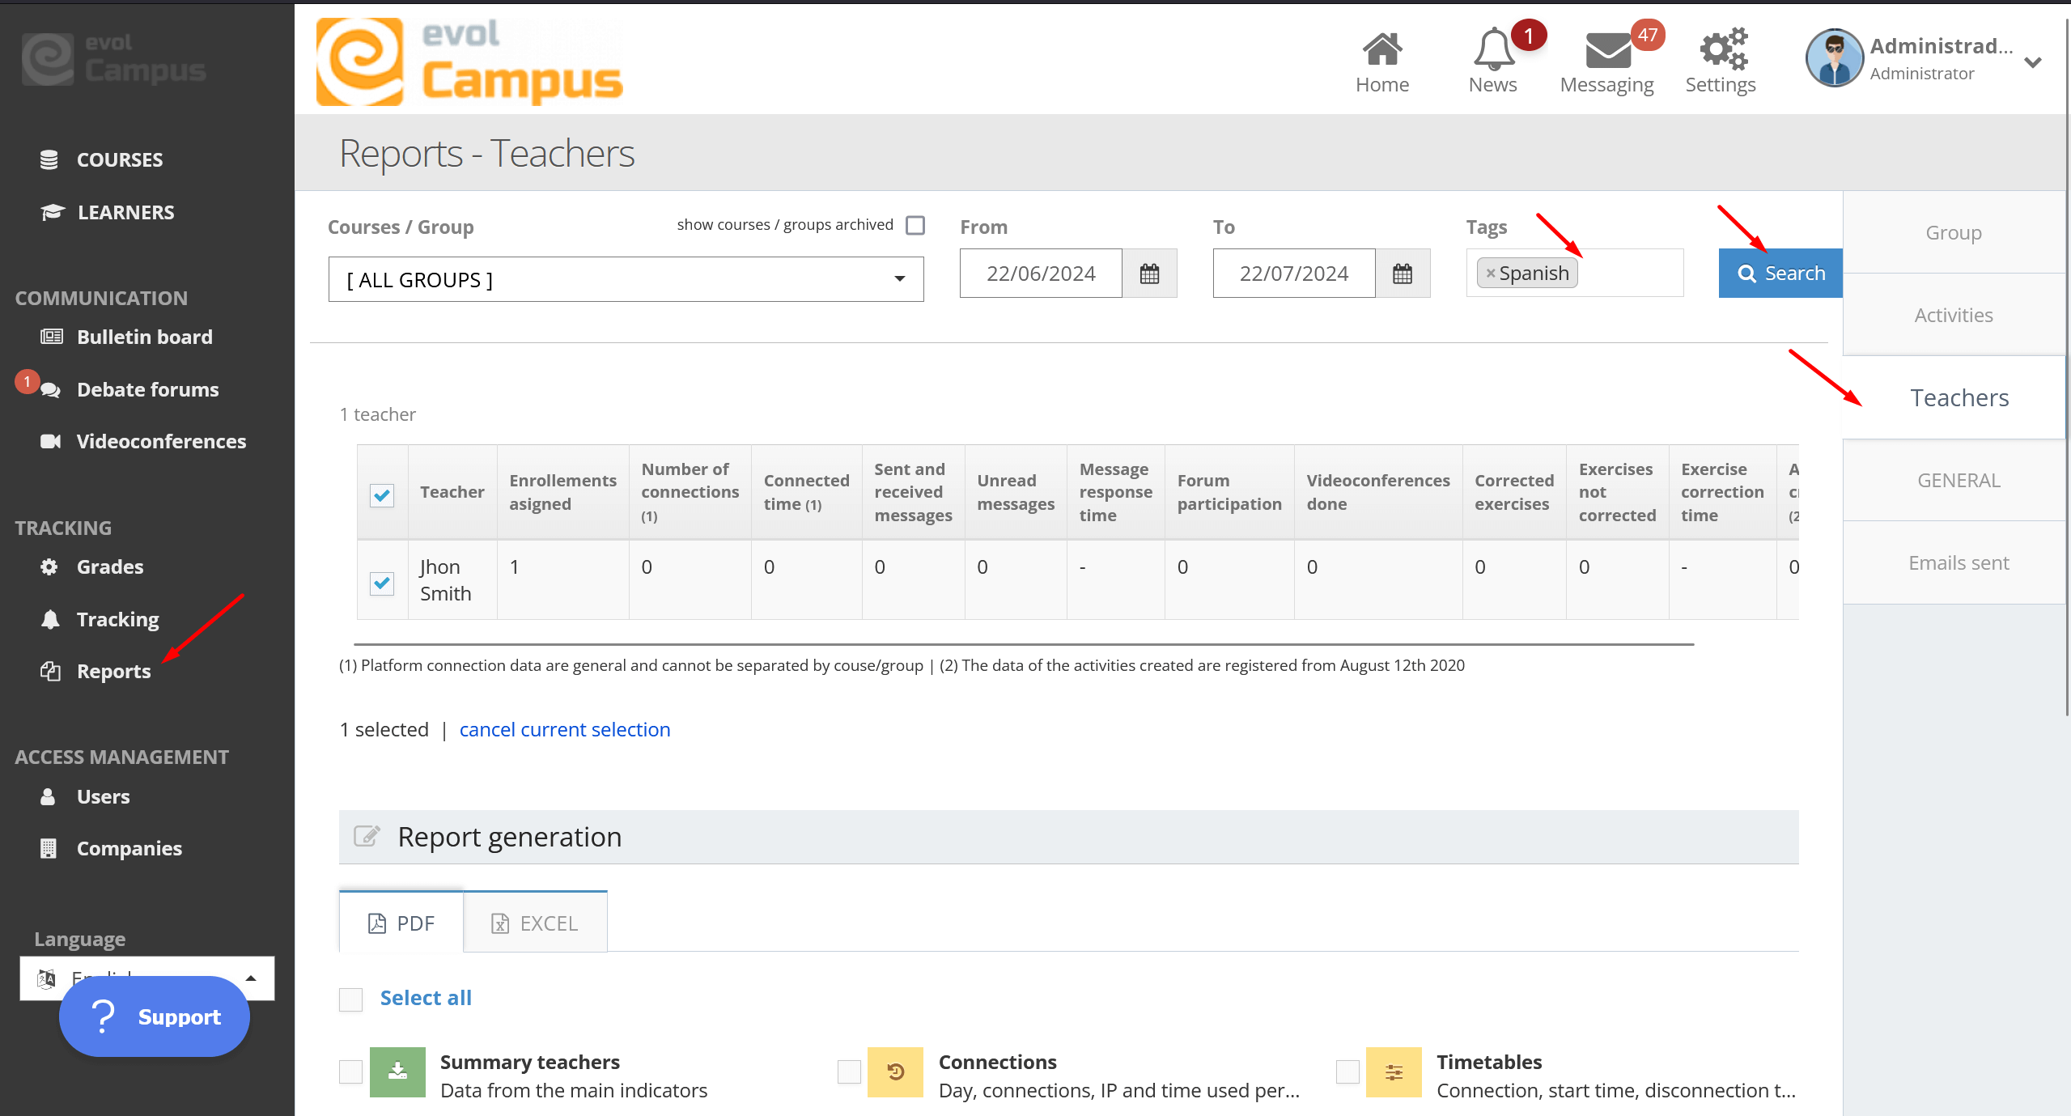The height and width of the screenshot is (1116, 2071).
Task: Open Messaging envelope icon
Action: click(1606, 50)
